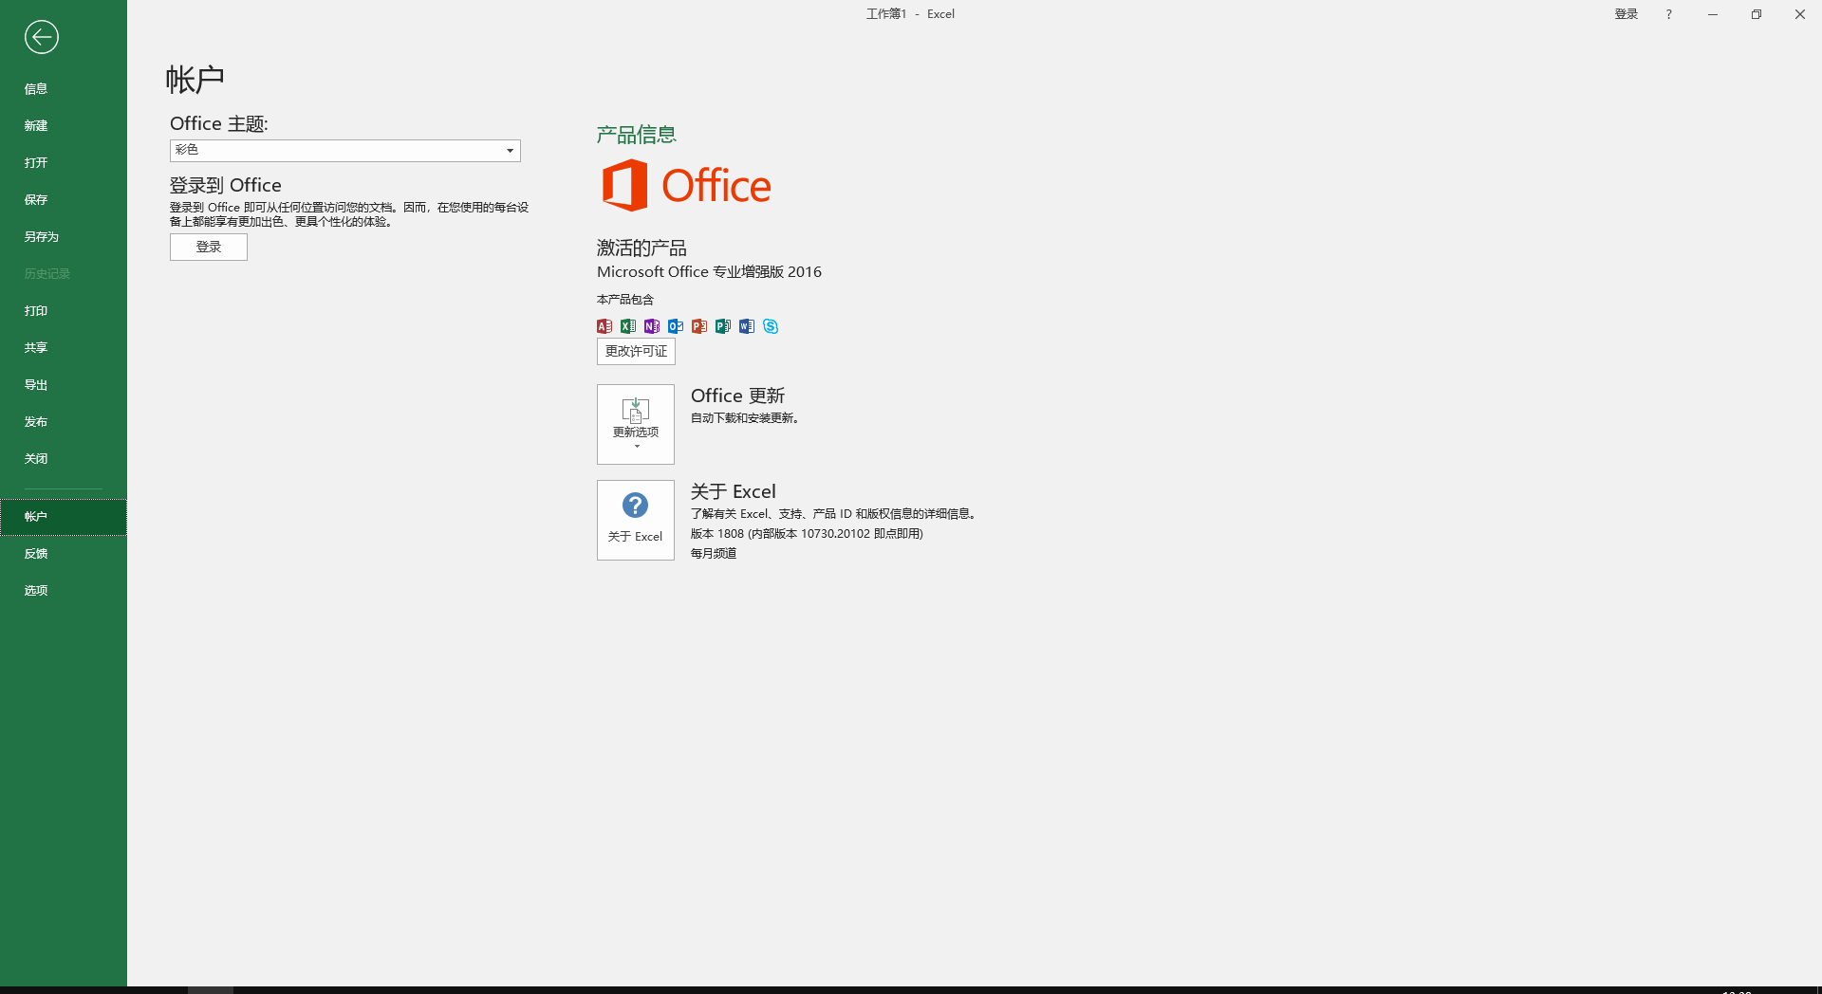Click the Skype for Business icon
The image size is (1822, 994).
pyautogui.click(x=770, y=325)
